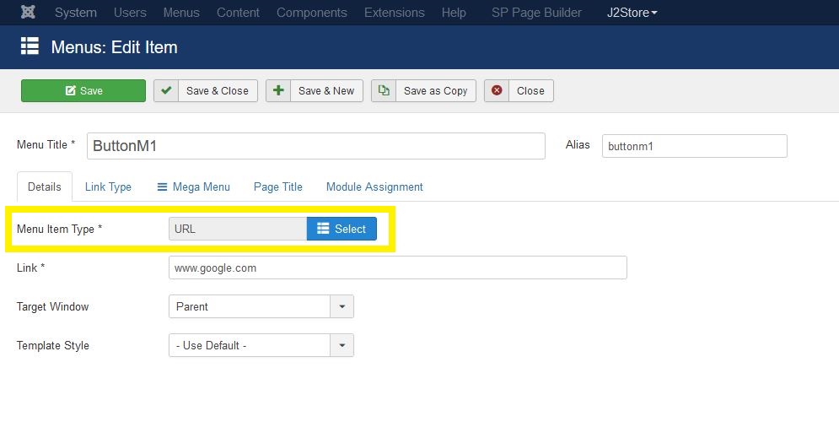Open the Help menu

point(454,13)
